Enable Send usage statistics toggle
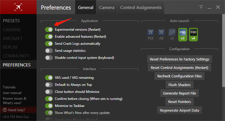 click(x=49, y=51)
